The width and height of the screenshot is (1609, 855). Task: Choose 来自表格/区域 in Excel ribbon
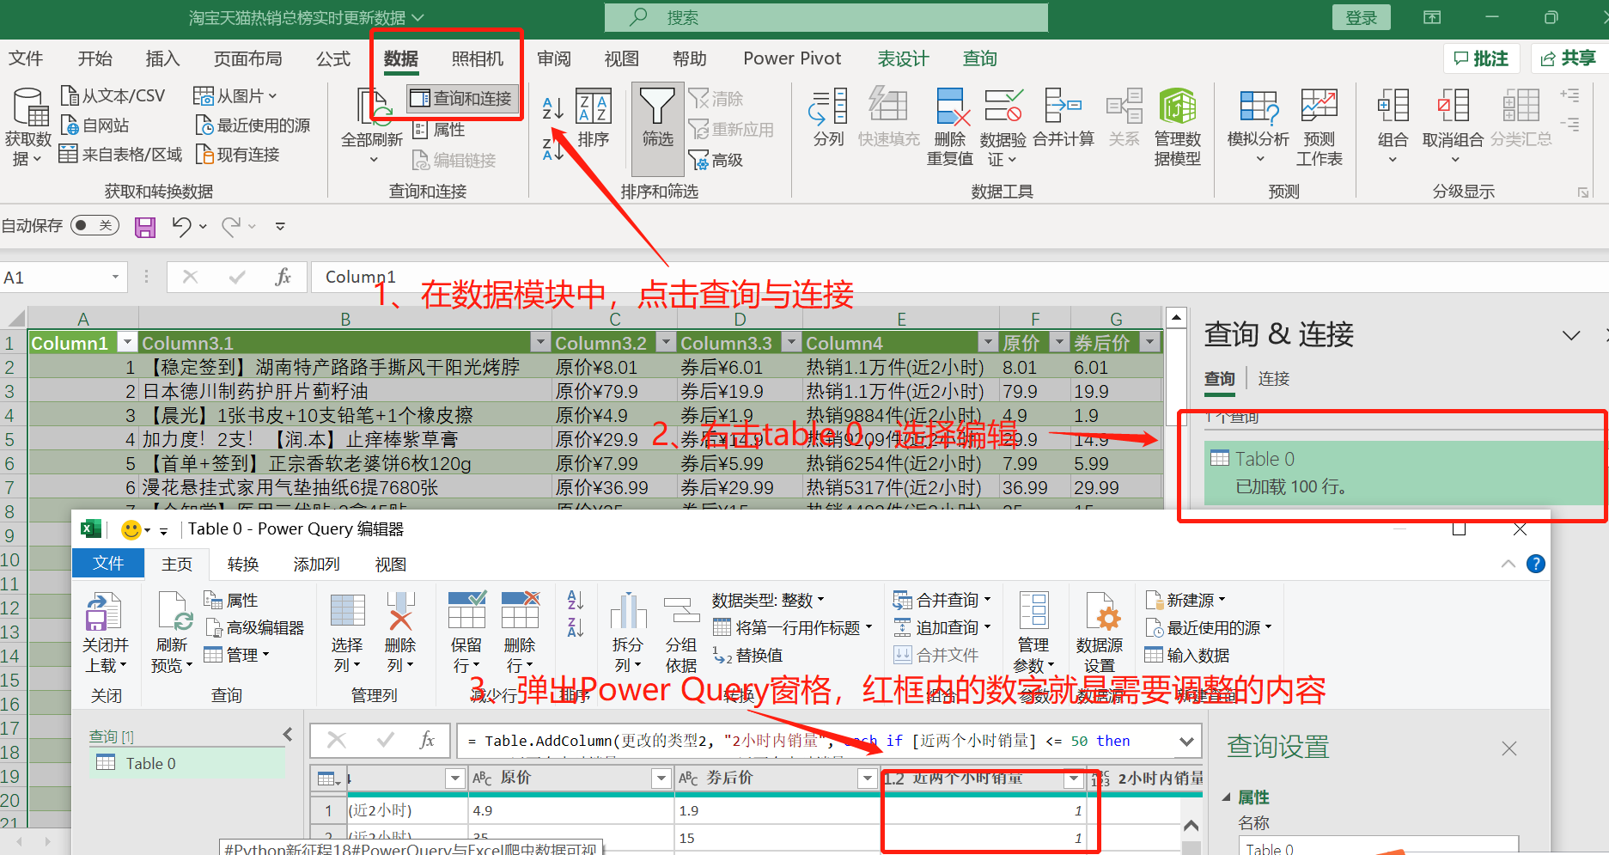pyautogui.click(x=120, y=155)
